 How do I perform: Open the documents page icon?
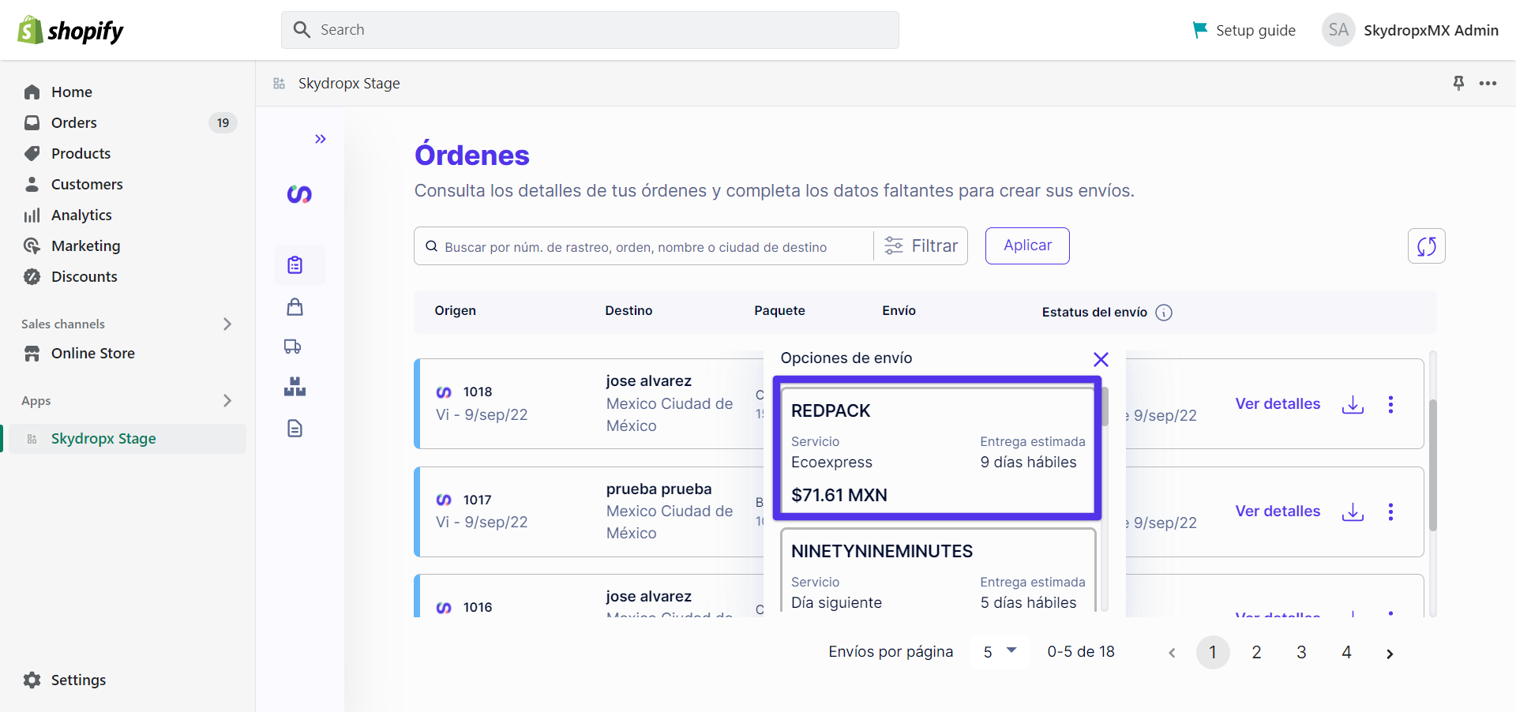coord(295,429)
